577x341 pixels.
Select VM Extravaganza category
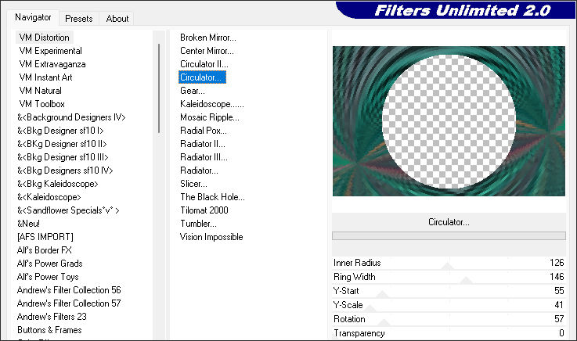point(52,64)
